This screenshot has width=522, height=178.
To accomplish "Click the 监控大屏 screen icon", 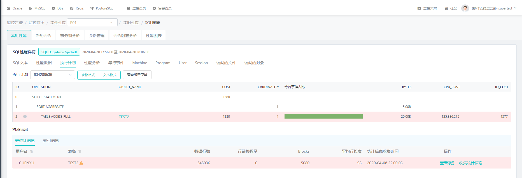I will [x=419, y=8].
